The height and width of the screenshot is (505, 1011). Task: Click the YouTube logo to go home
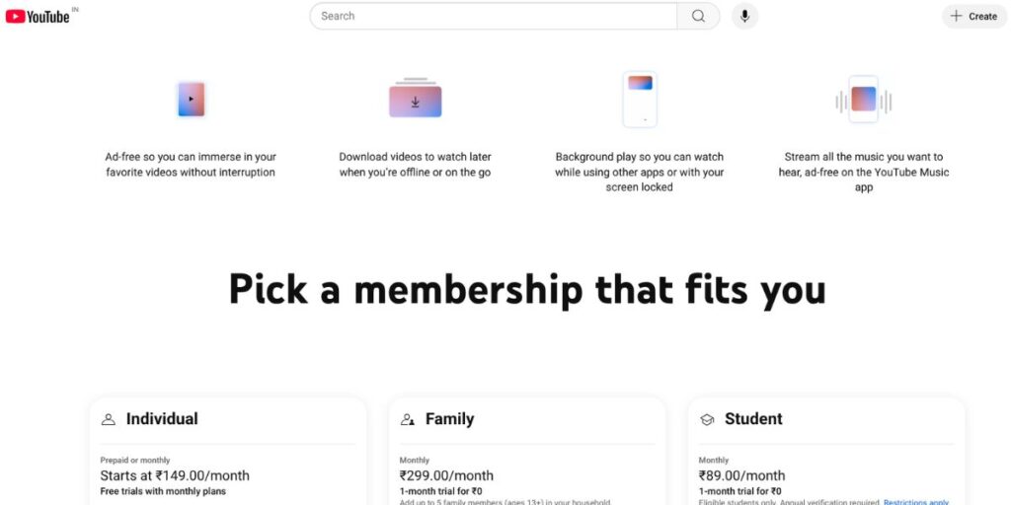38,16
